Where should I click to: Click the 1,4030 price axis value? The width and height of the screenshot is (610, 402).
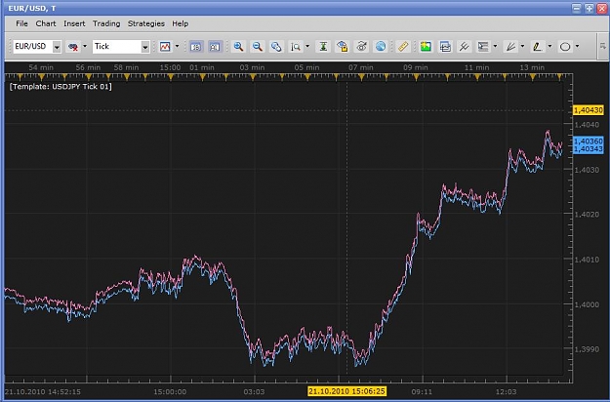coord(587,170)
